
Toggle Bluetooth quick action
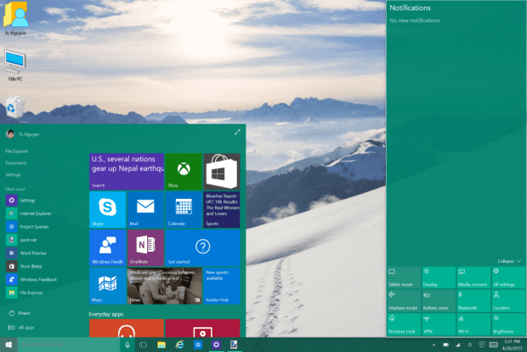[473, 301]
